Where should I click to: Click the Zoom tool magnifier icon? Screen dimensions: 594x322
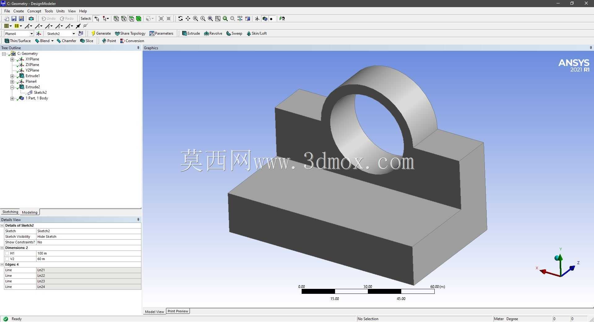pyautogui.click(x=195, y=19)
